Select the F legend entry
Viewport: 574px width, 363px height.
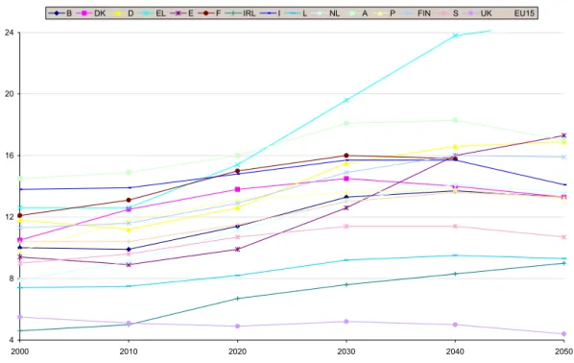[x=209, y=13]
